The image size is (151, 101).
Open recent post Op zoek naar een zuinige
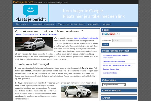[x=116, y=57]
